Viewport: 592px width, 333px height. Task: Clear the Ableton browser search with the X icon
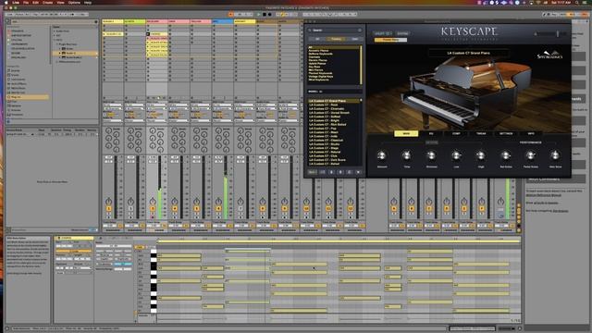coord(96,22)
